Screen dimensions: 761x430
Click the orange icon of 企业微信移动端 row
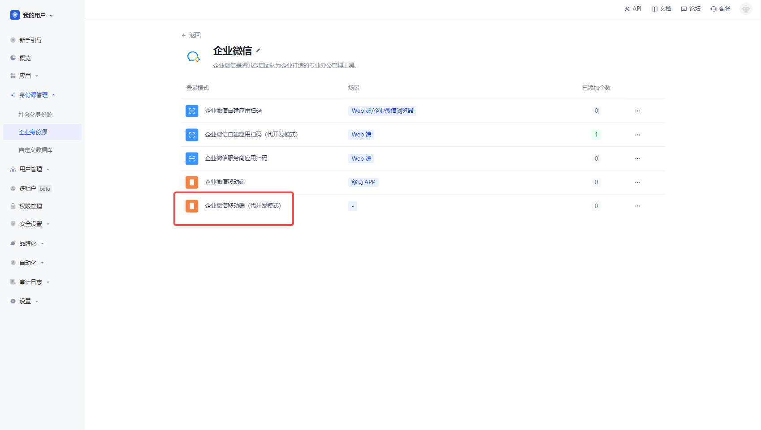[x=192, y=182]
